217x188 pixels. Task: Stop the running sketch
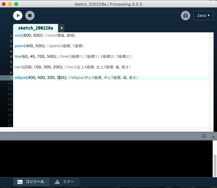30,16
